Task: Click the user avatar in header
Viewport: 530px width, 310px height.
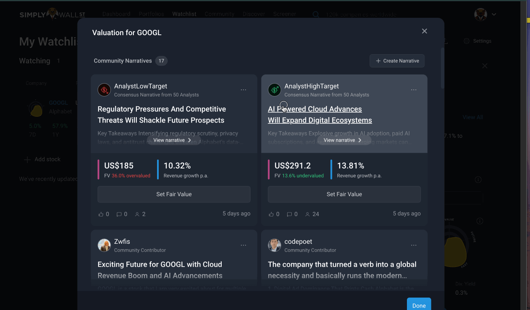Action: [x=481, y=14]
